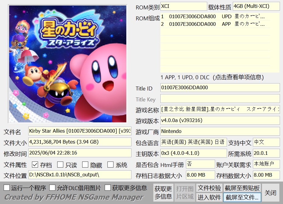Click the '1 APP, 1 UPD, 0 DLC' summary text
The height and width of the screenshot is (204, 283).
click(x=185, y=77)
